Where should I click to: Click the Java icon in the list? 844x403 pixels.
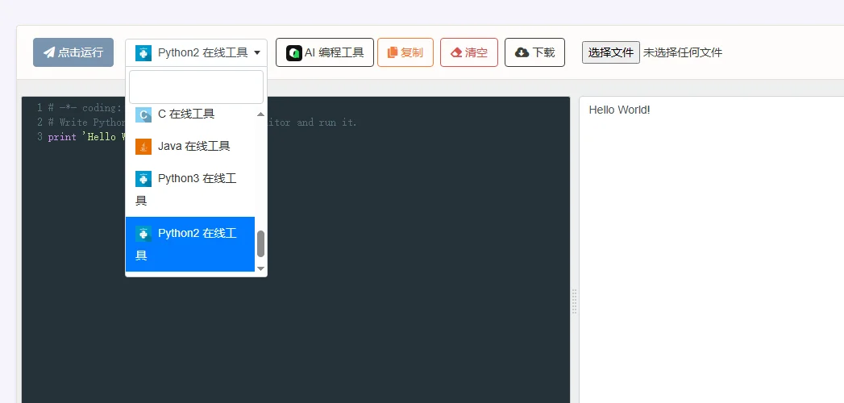(143, 147)
